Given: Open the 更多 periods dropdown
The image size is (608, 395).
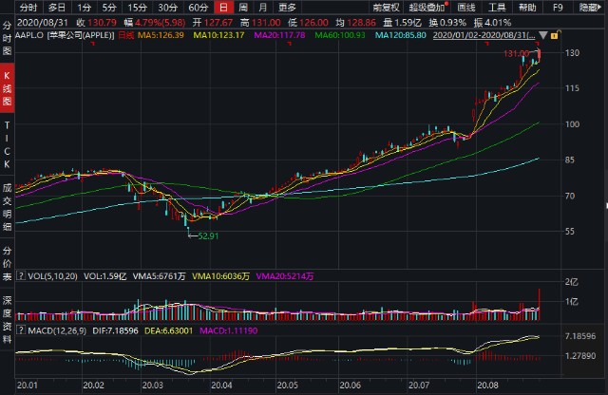Looking at the screenshot, I should pos(288,7).
